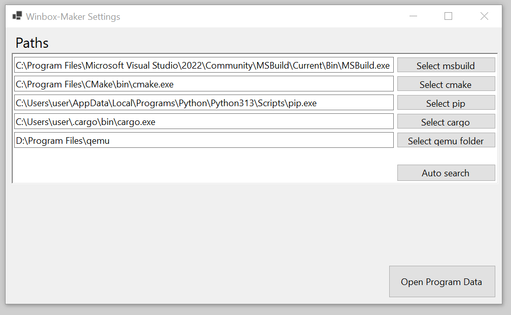Focus the qemu folder path field
The width and height of the screenshot is (511, 315).
coord(204,140)
